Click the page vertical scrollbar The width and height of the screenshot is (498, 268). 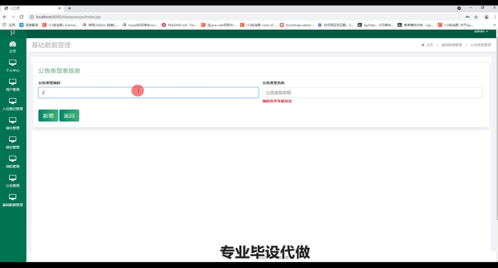tap(497, 129)
